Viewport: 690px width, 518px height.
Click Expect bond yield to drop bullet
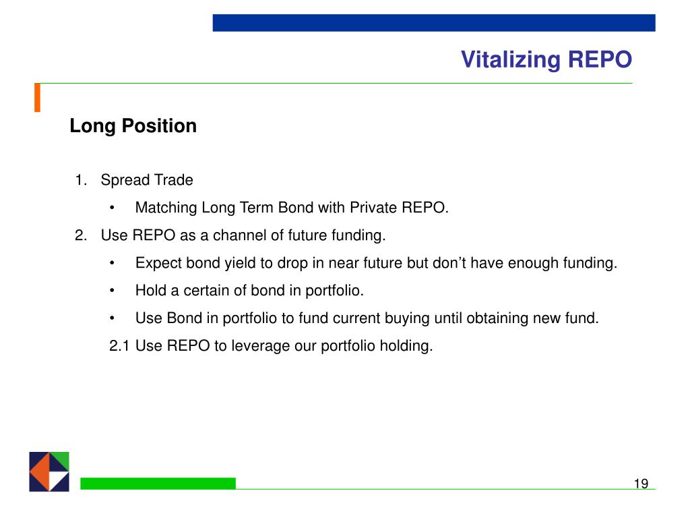pyautogui.click(x=376, y=263)
